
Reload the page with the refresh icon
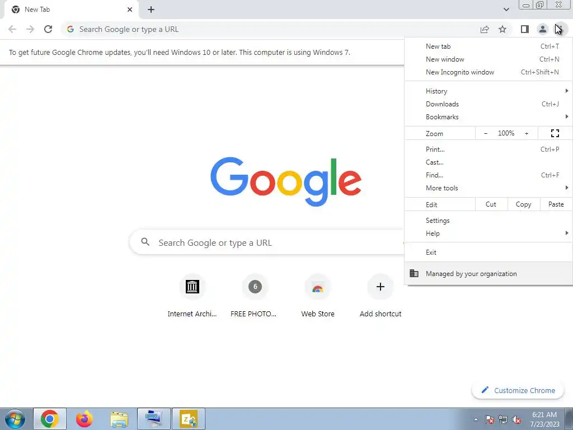click(x=48, y=29)
